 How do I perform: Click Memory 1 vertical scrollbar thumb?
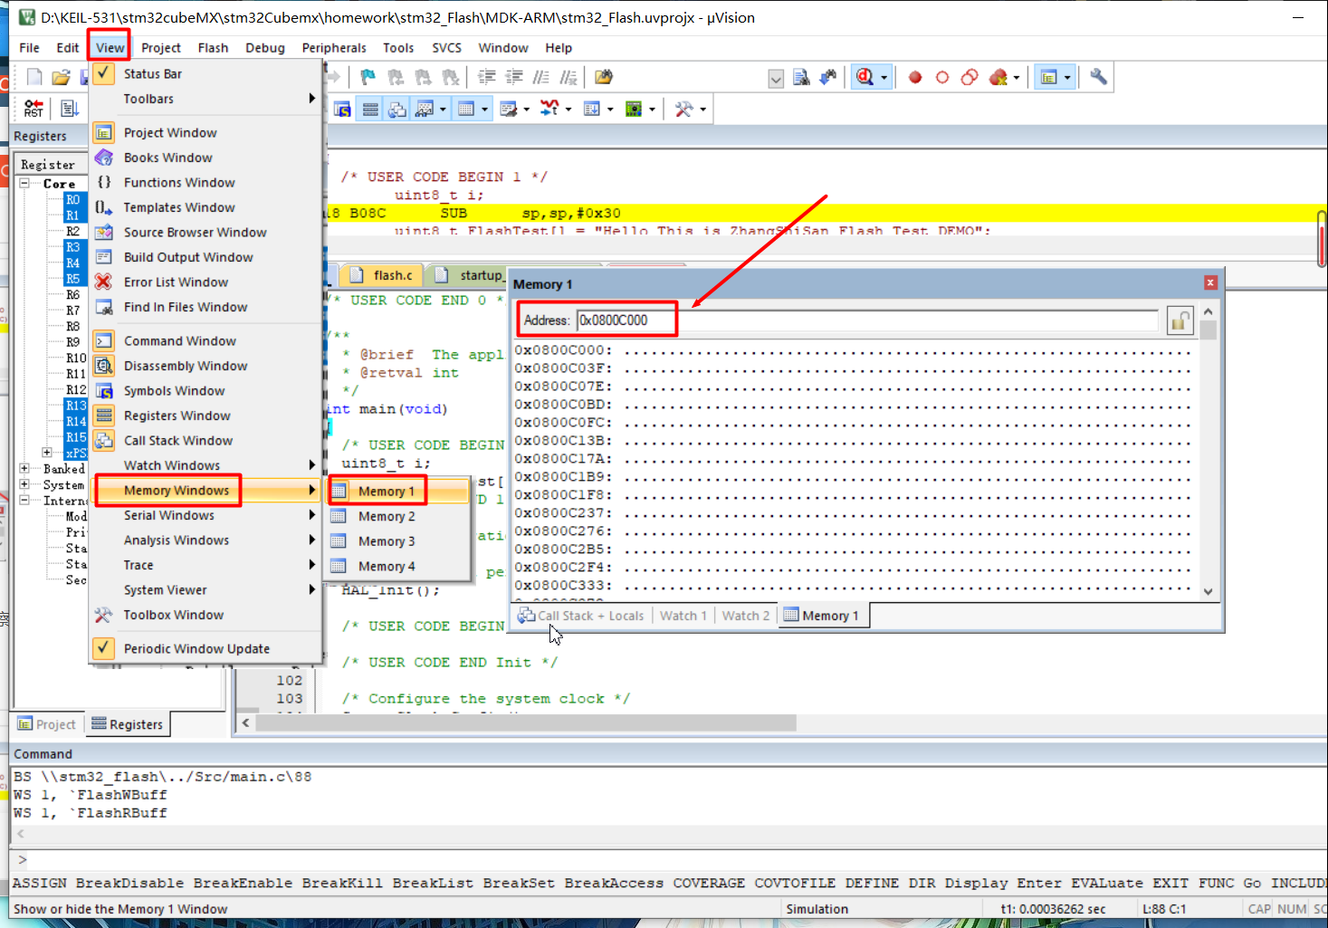[x=1208, y=330]
